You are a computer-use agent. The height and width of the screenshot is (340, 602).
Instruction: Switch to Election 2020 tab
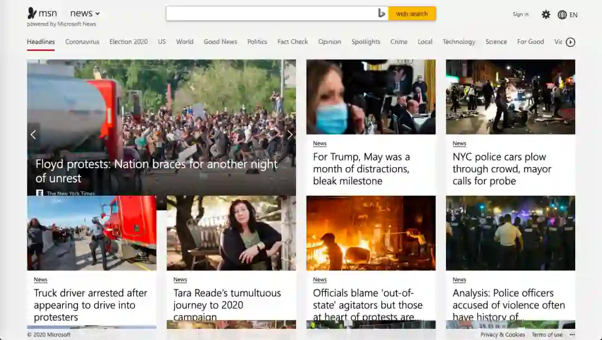click(x=128, y=42)
